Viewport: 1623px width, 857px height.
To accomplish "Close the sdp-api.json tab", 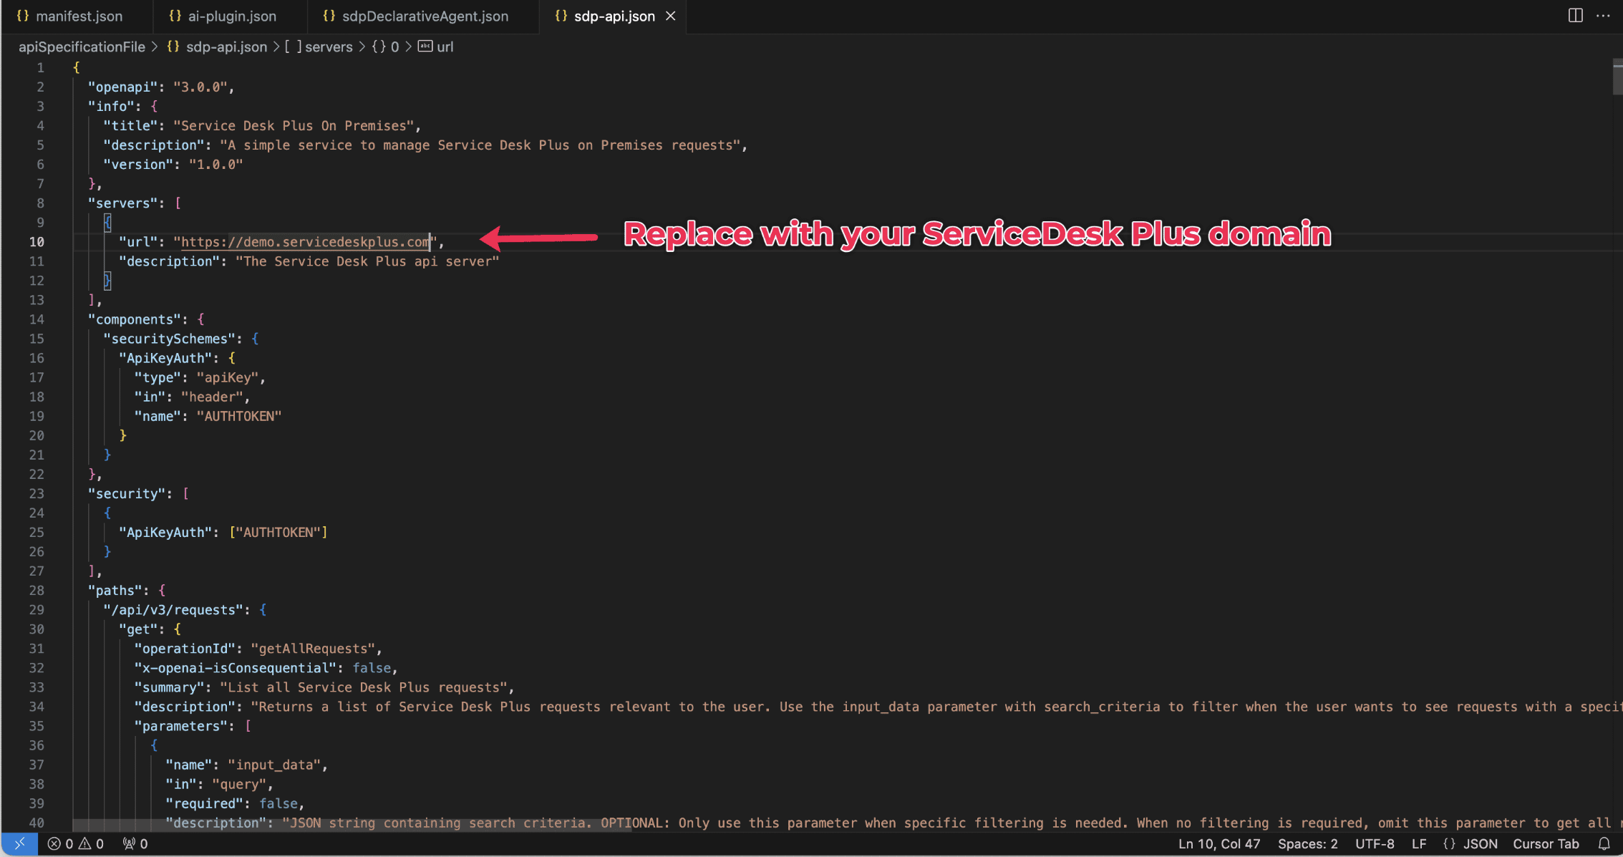I will [670, 16].
